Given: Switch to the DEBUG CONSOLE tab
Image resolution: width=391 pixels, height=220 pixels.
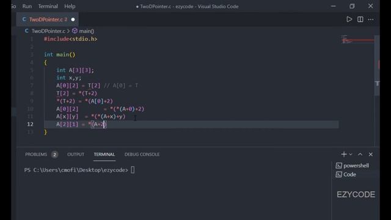Looking at the screenshot, I should [x=142, y=155].
